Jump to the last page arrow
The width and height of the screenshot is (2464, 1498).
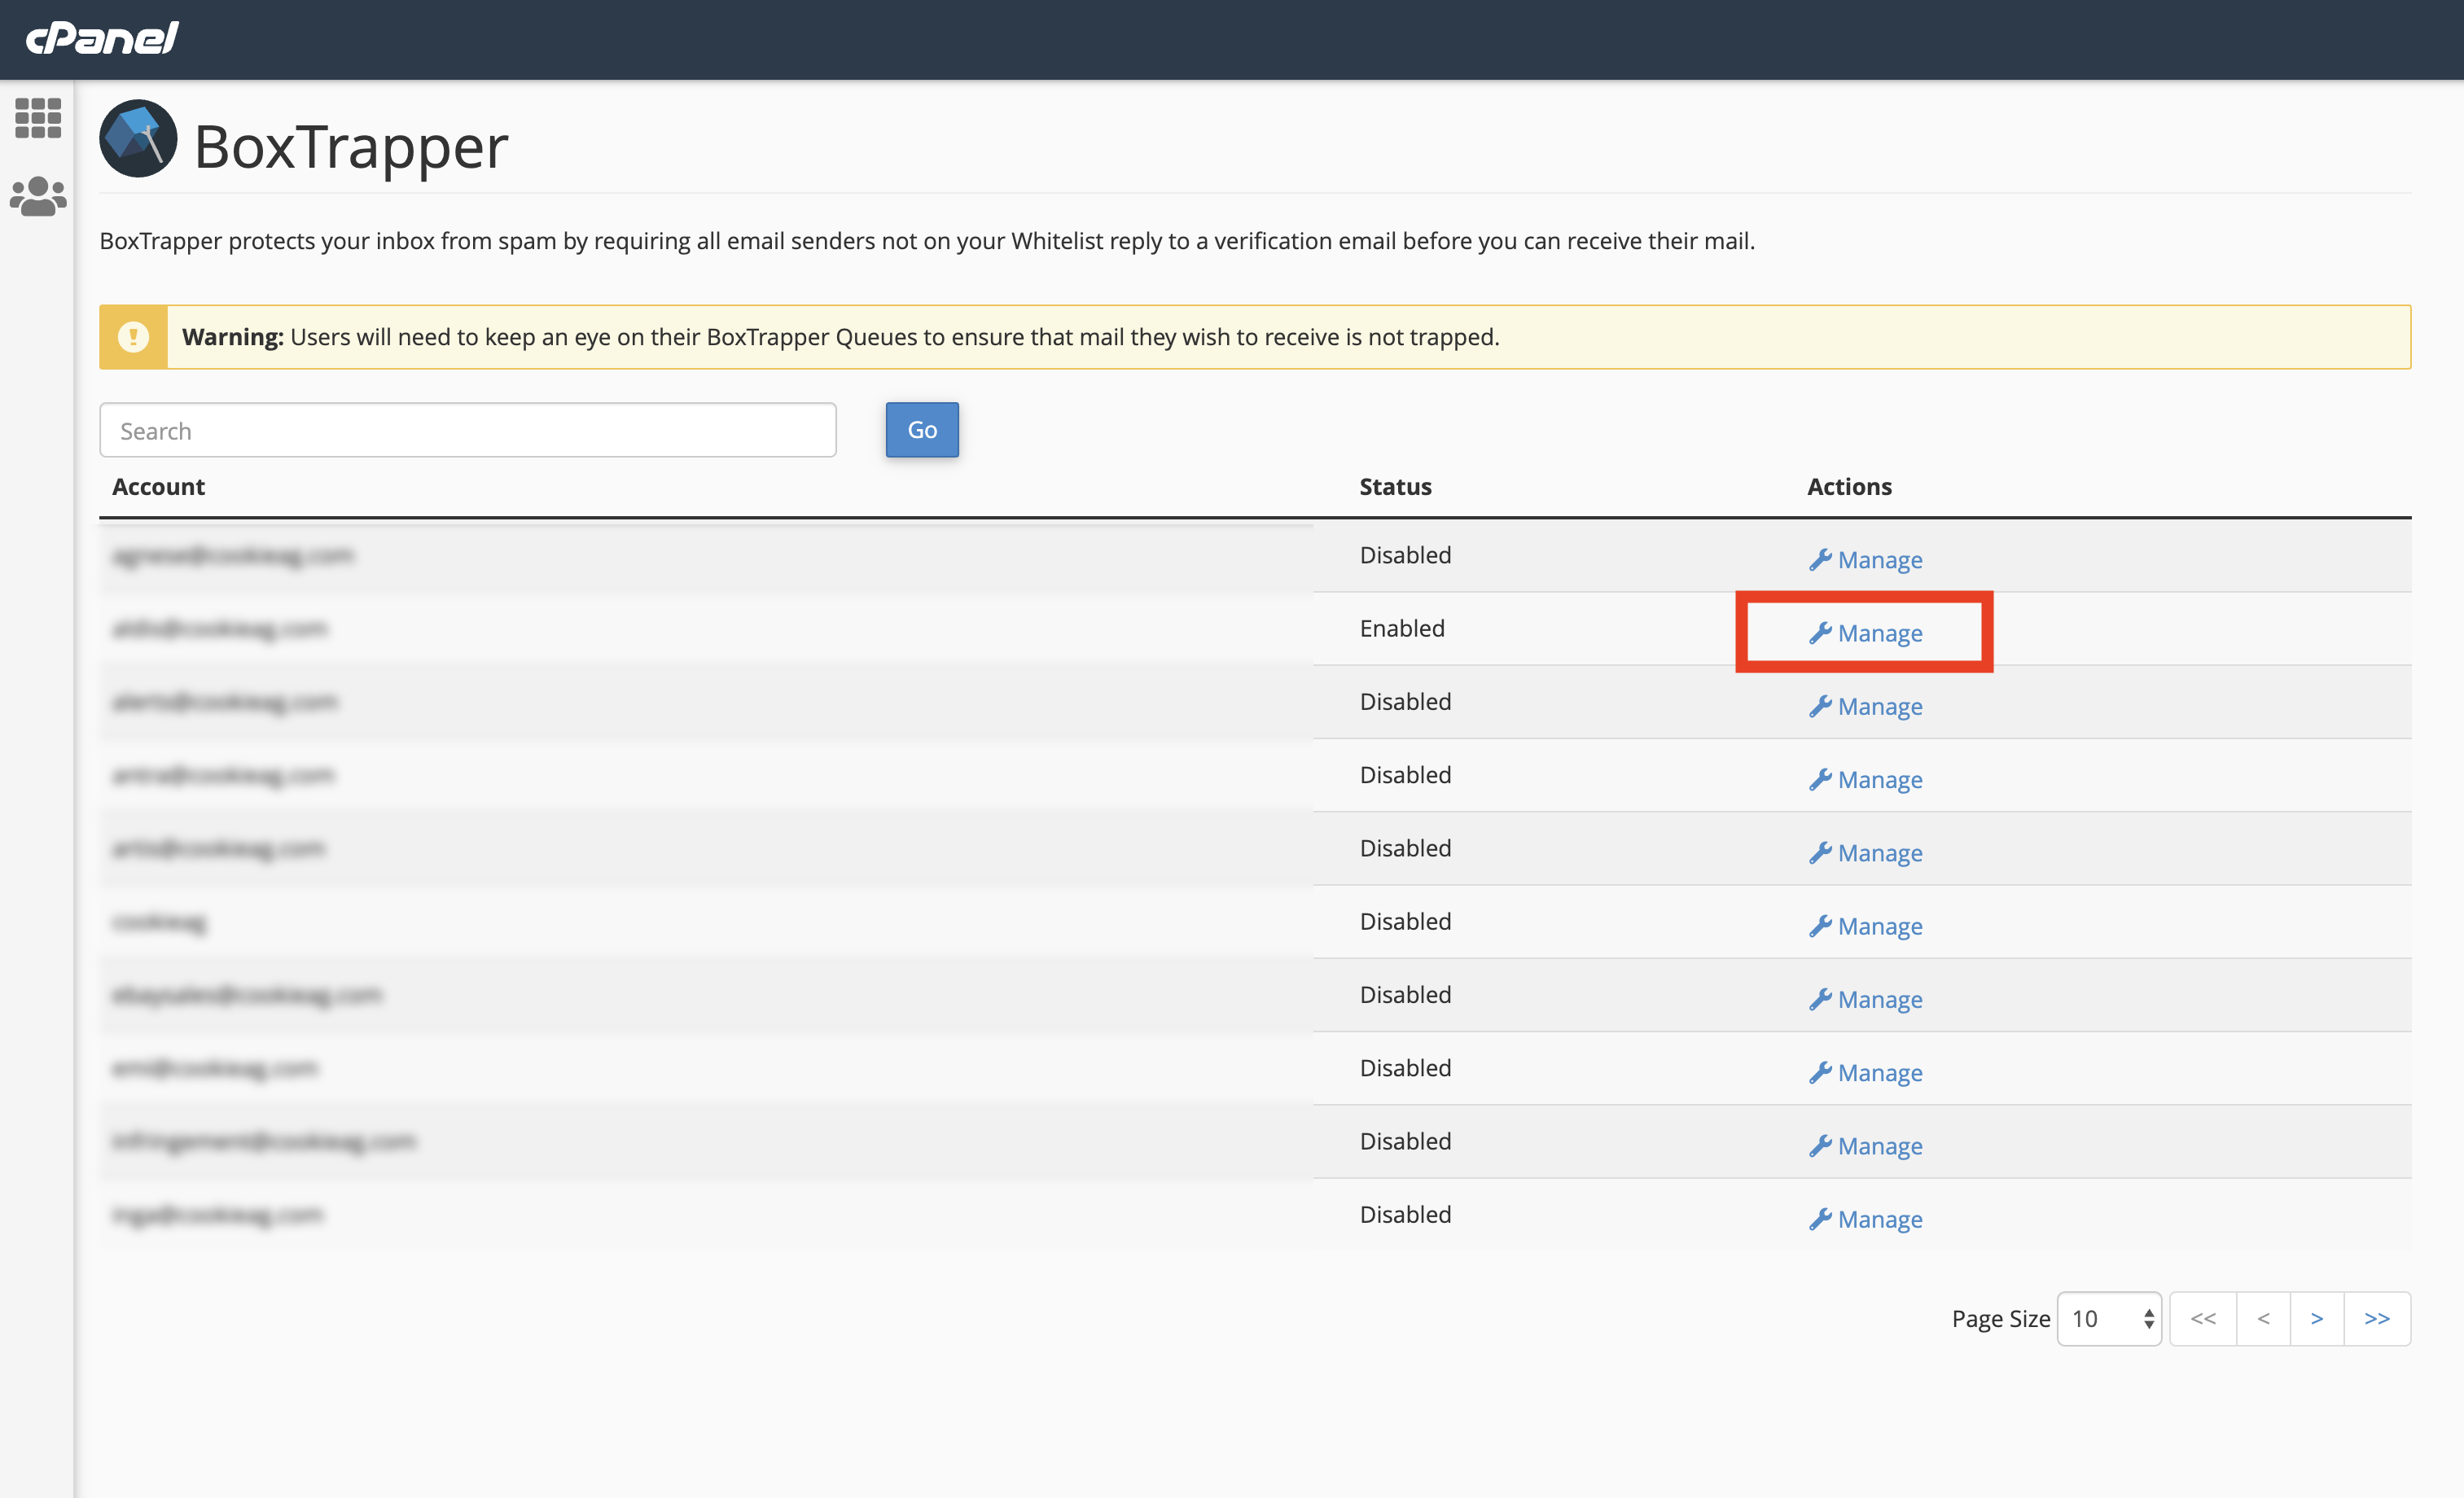(x=2377, y=1319)
